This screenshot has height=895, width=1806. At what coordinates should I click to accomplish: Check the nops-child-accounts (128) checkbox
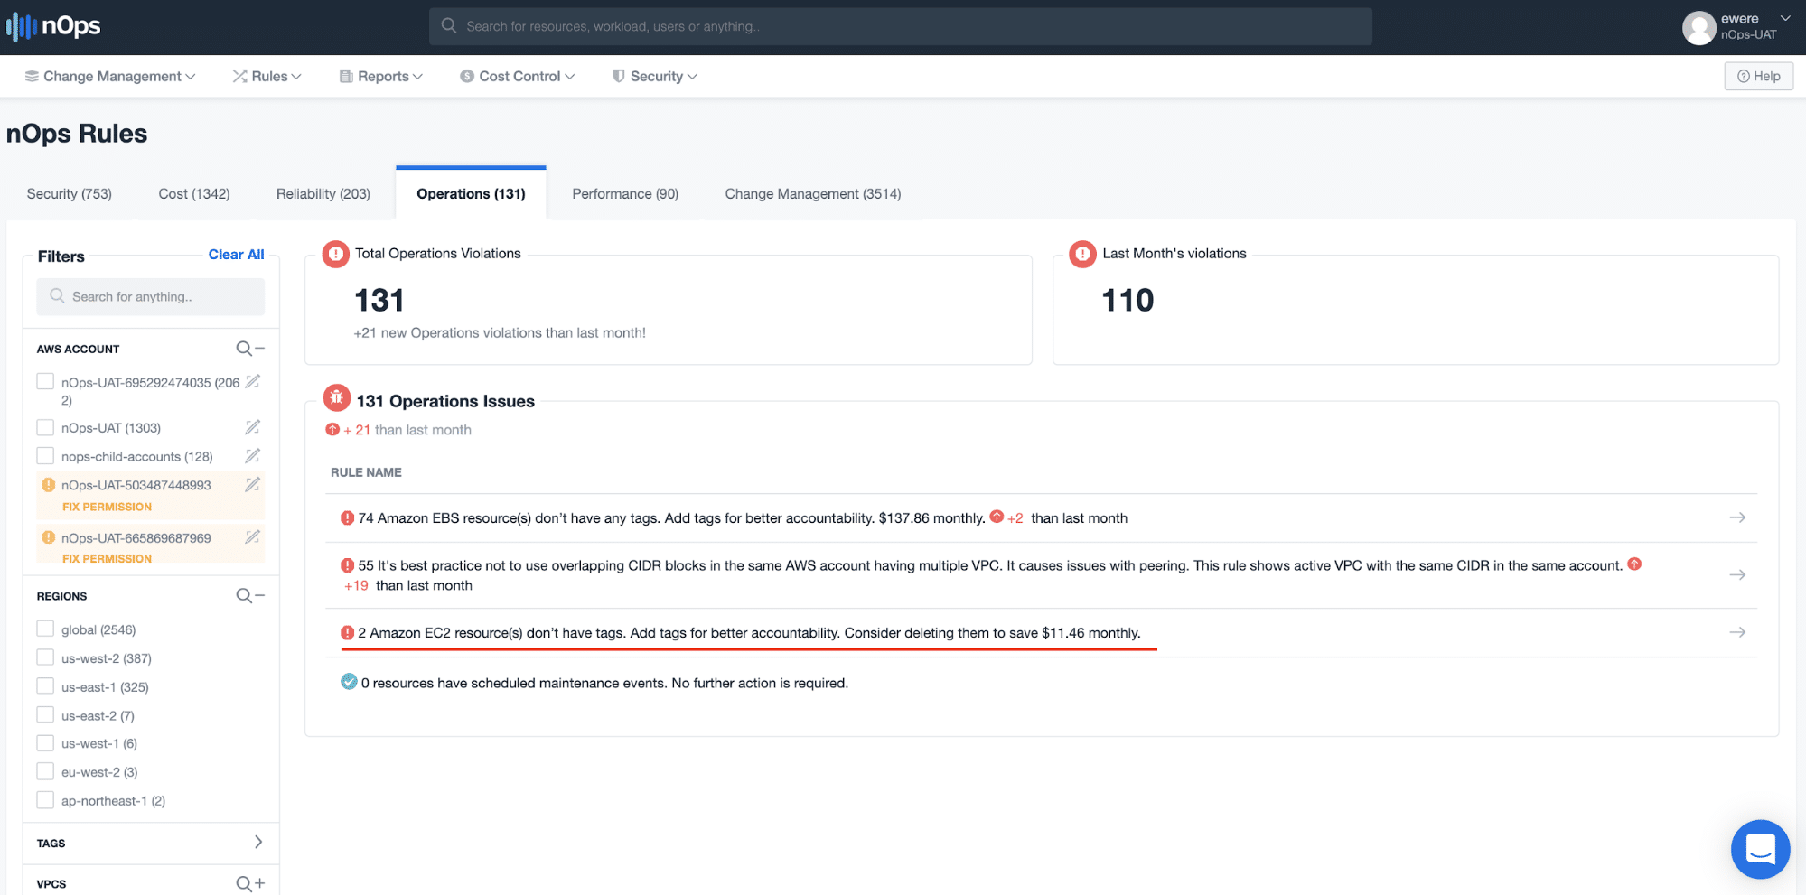point(45,456)
